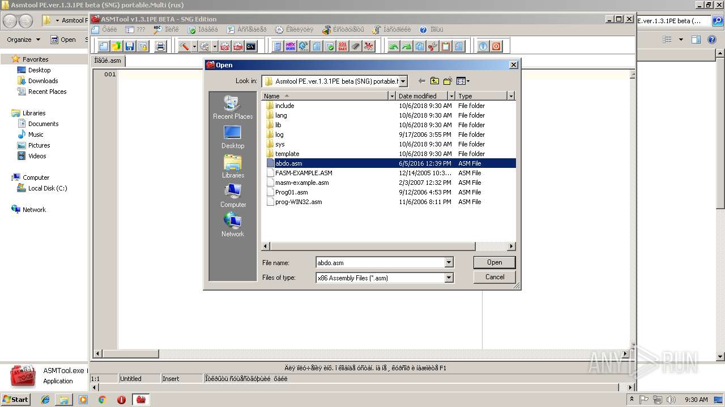
Task: Open the menu with magnifier ABC icon
Action: [166, 29]
